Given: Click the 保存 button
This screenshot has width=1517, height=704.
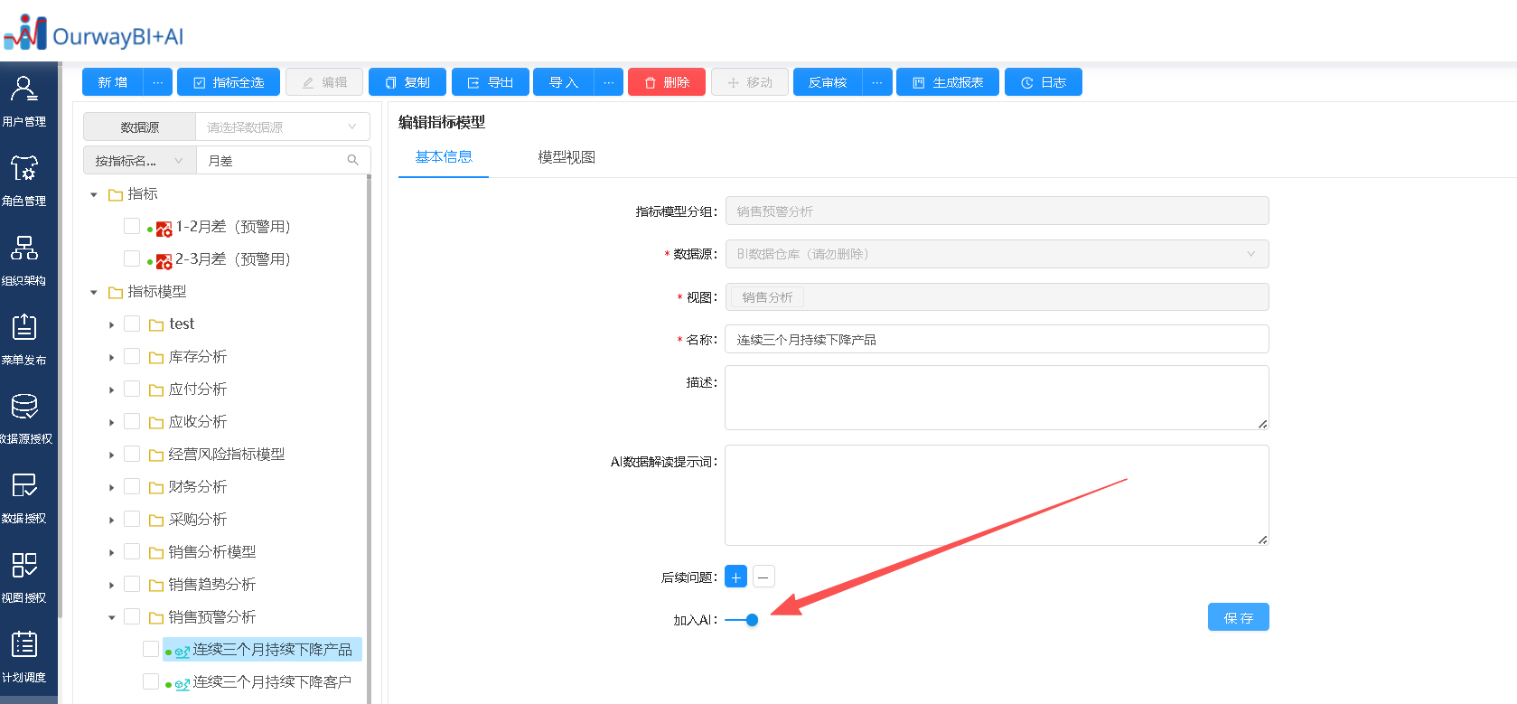Looking at the screenshot, I should 1238,617.
